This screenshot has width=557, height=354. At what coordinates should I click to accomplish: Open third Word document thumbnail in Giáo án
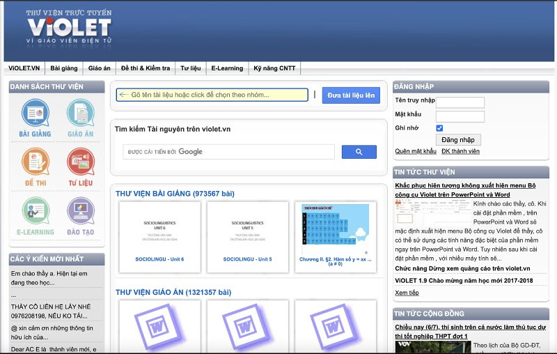coord(336,327)
